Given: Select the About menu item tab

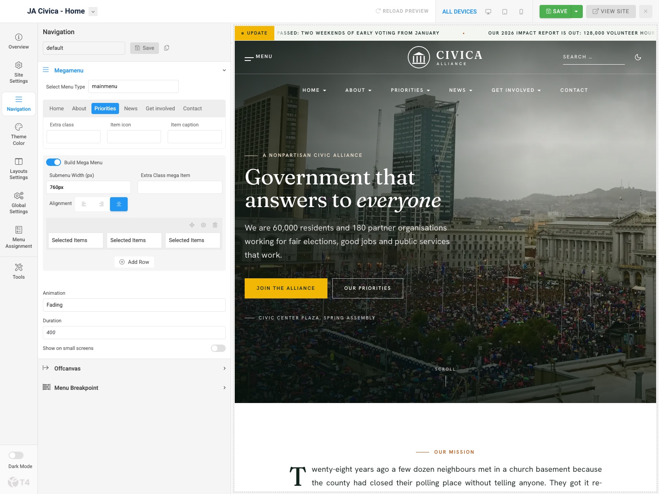Looking at the screenshot, I should (x=79, y=109).
